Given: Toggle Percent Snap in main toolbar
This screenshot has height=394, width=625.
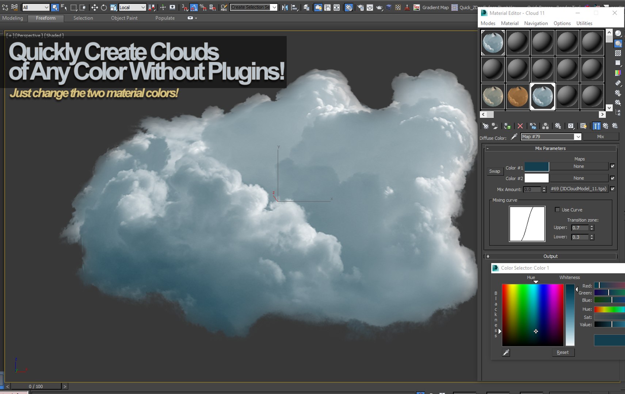Looking at the screenshot, I should pos(203,7).
